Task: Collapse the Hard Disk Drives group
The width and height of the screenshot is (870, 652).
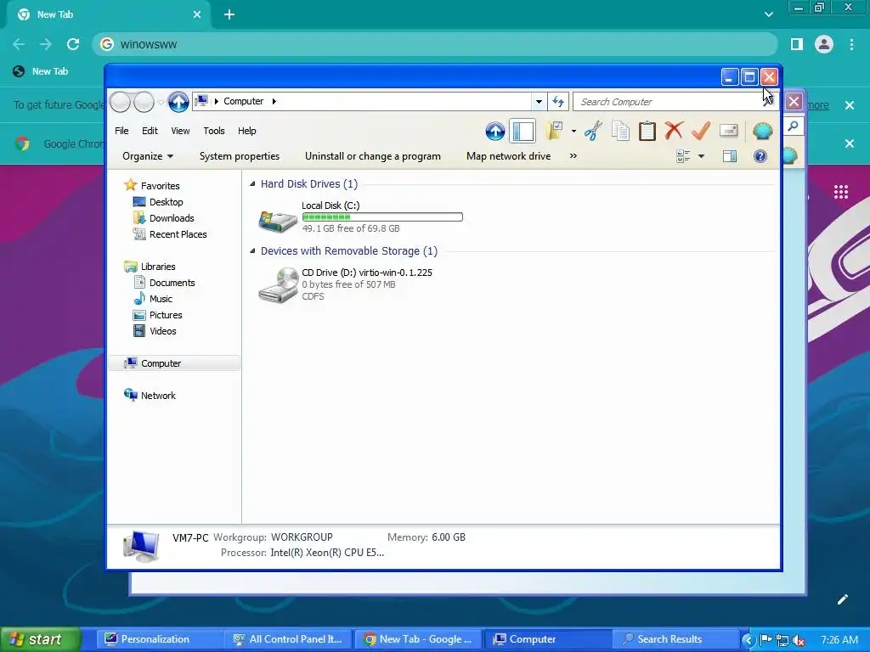Action: tap(252, 183)
